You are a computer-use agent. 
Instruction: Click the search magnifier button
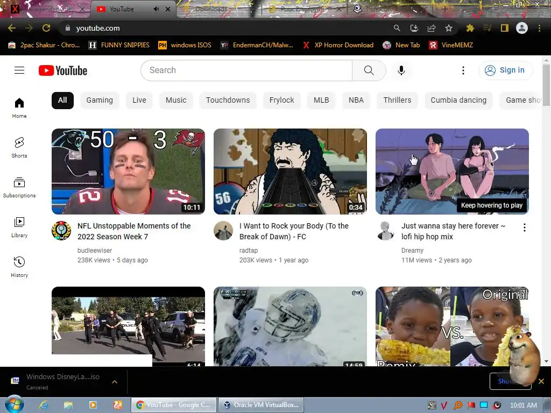[x=369, y=70]
